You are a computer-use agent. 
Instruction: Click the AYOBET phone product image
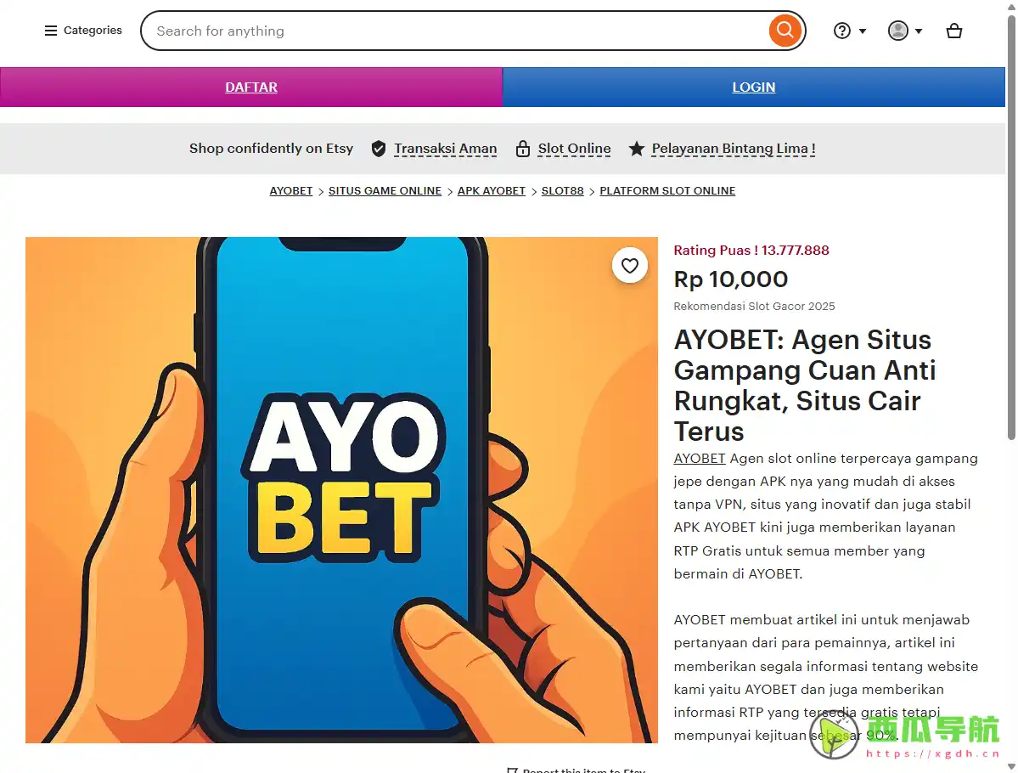(x=341, y=490)
